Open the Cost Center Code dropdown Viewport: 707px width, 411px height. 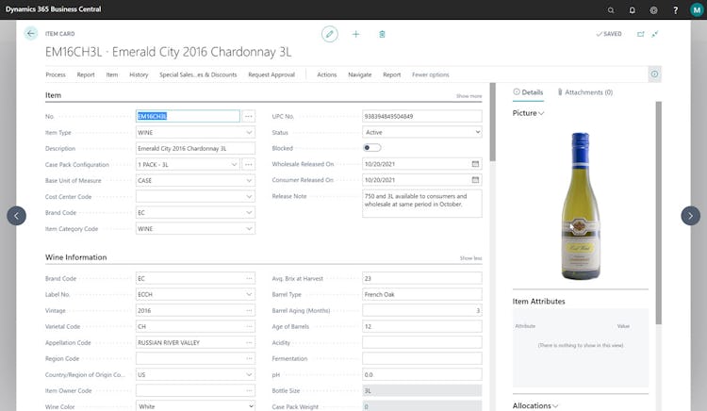click(249, 196)
